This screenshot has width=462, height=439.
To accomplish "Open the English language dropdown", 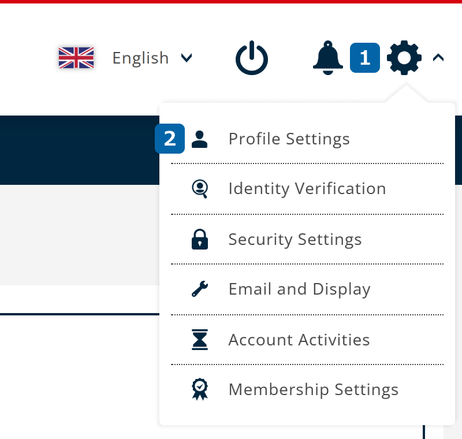I will (x=140, y=58).
